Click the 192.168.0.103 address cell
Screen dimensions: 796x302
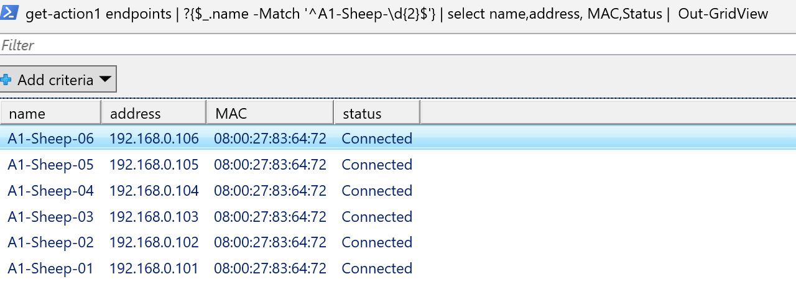tap(154, 217)
